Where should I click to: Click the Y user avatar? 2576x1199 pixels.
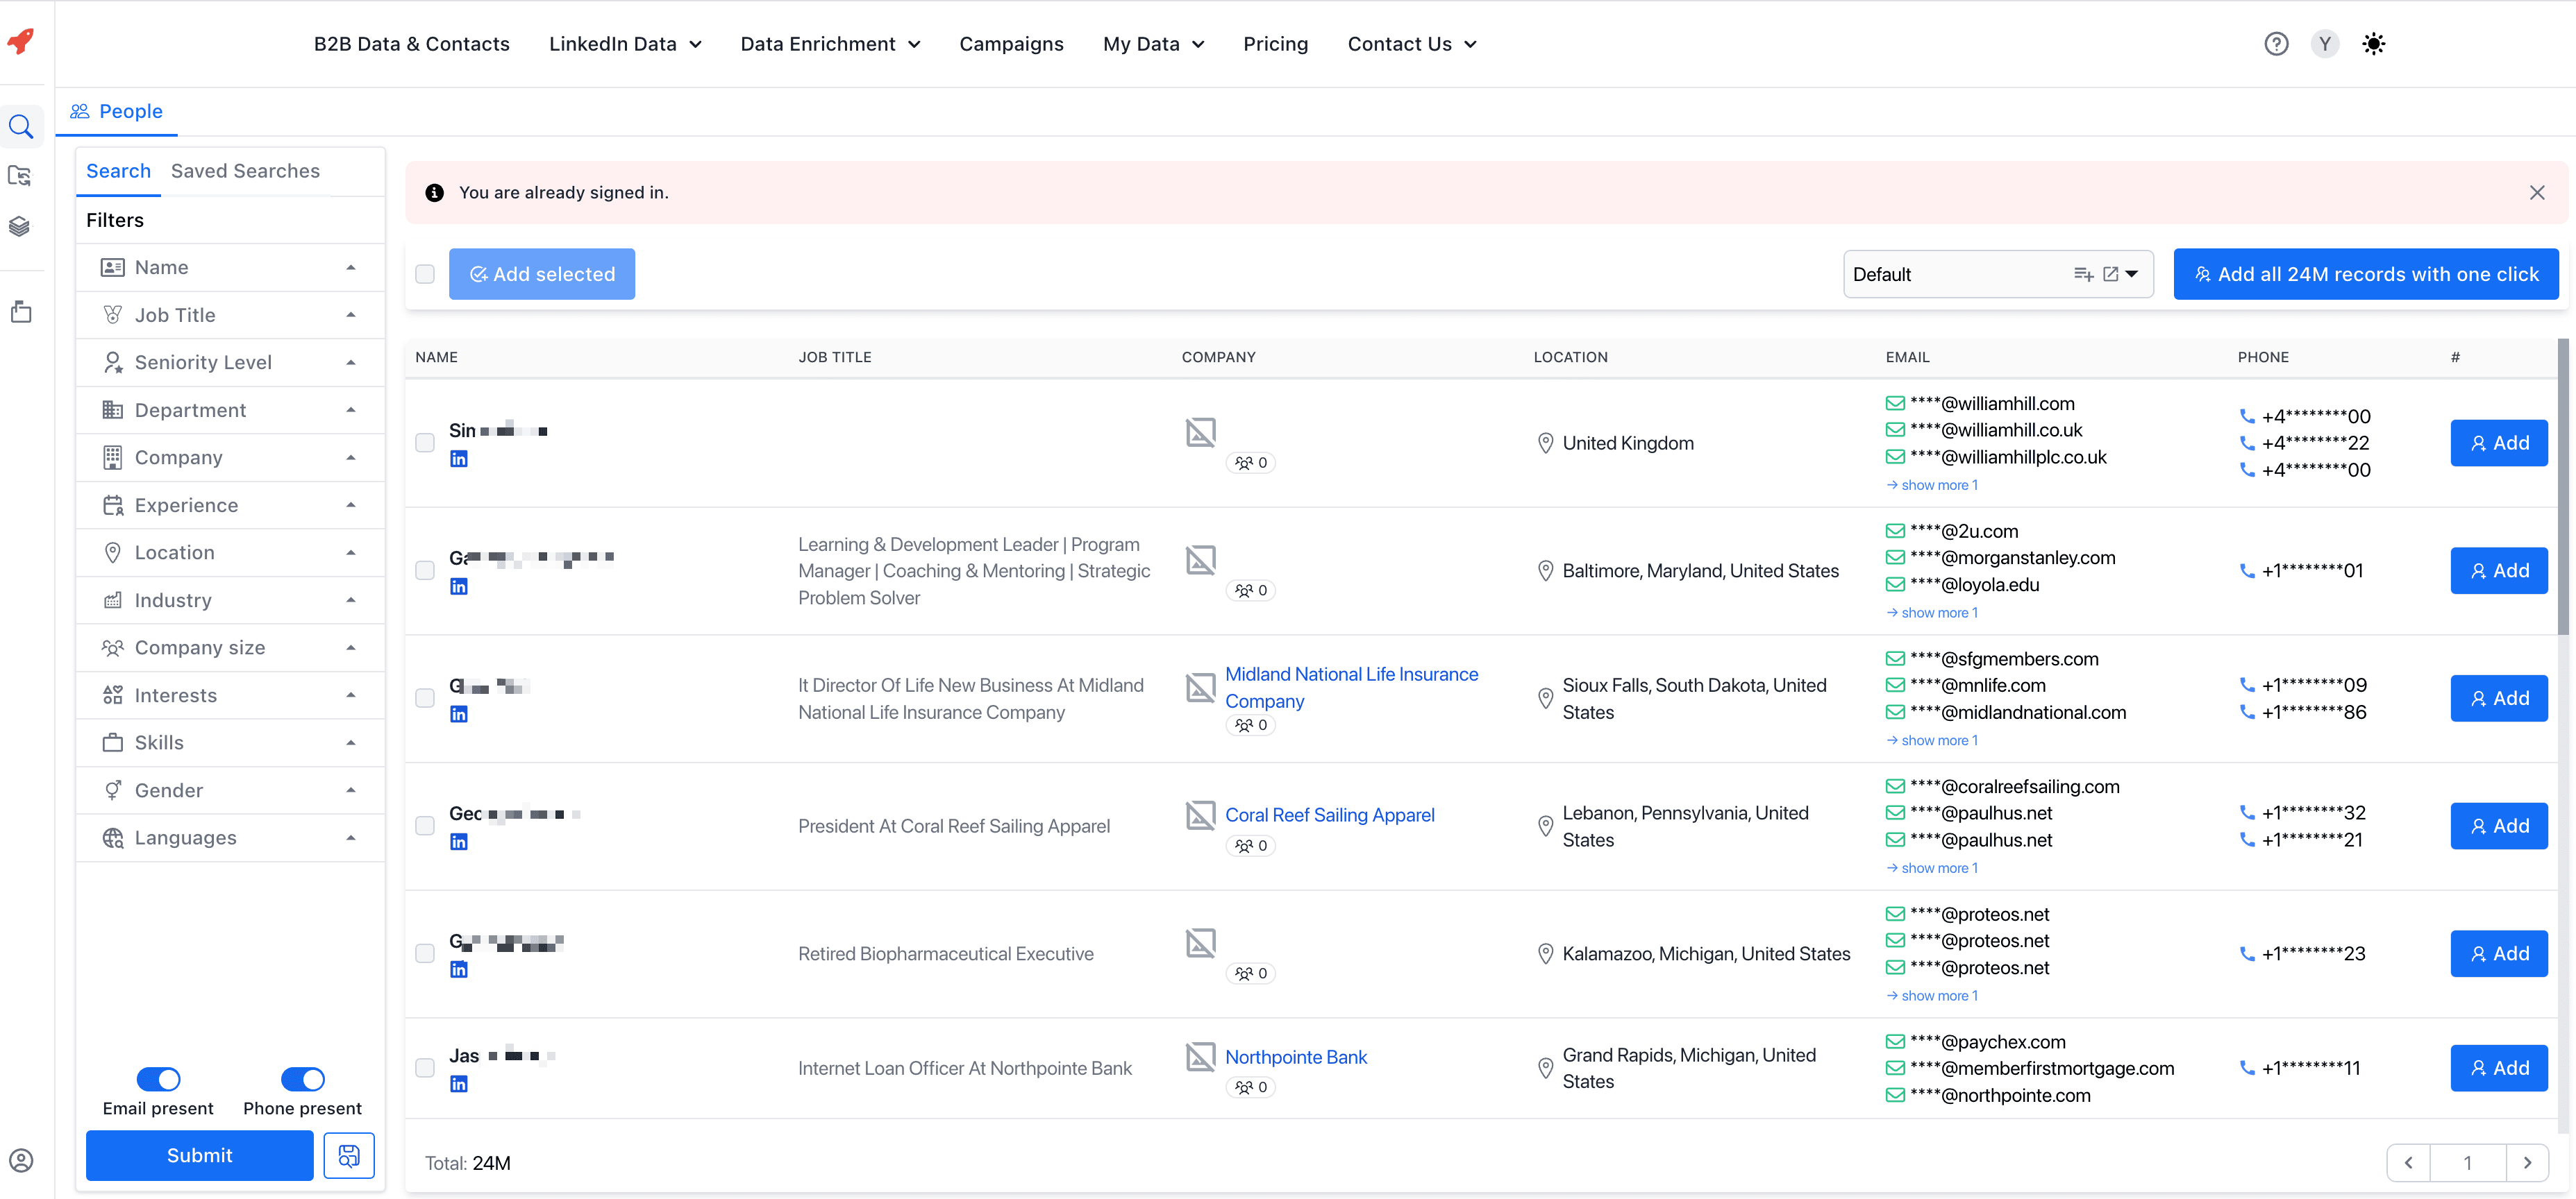point(2324,44)
